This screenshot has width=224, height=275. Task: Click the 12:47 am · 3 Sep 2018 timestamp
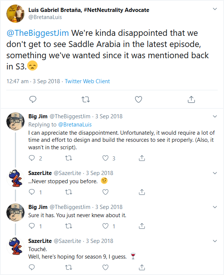(x=33, y=81)
